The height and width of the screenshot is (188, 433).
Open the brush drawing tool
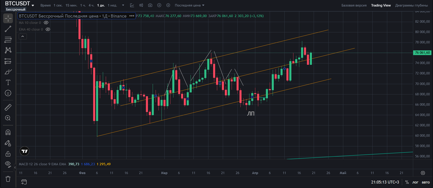[8, 72]
